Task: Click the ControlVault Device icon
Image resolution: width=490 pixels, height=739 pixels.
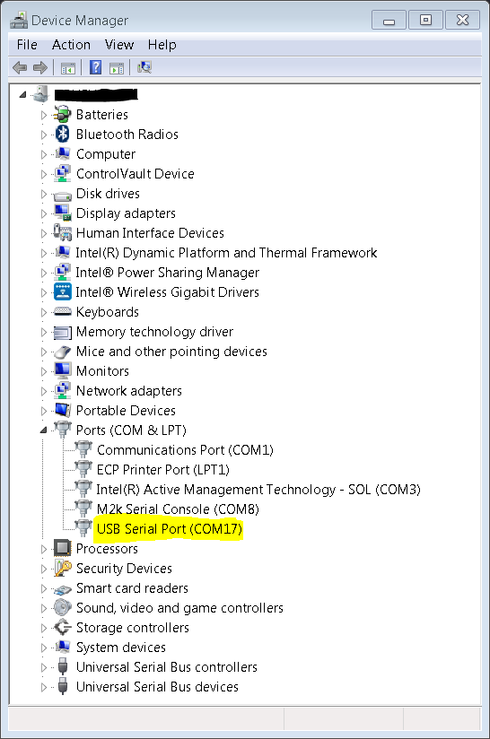Action: click(62, 174)
